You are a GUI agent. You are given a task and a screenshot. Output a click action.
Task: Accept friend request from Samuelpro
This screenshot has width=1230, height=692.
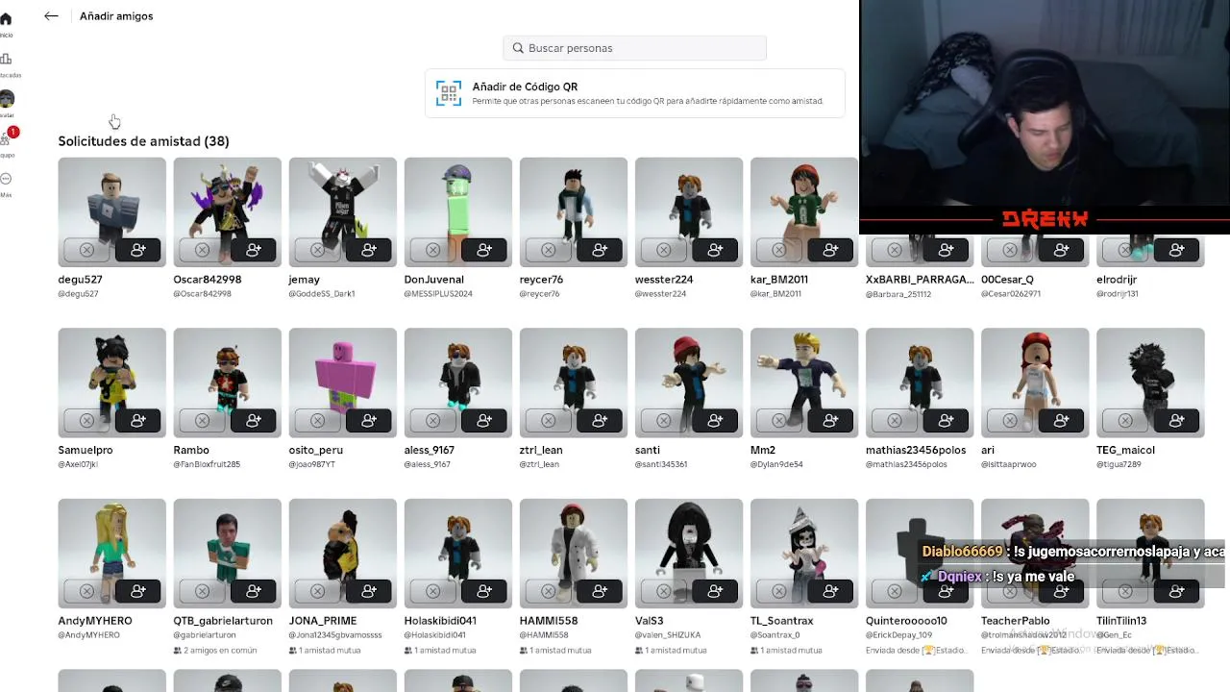[x=138, y=420]
